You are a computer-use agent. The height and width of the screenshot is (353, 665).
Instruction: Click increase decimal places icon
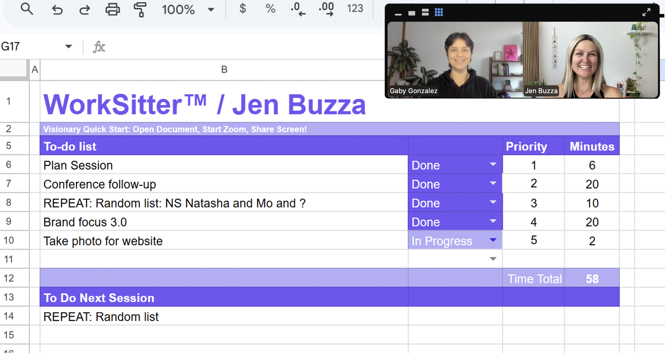point(326,9)
